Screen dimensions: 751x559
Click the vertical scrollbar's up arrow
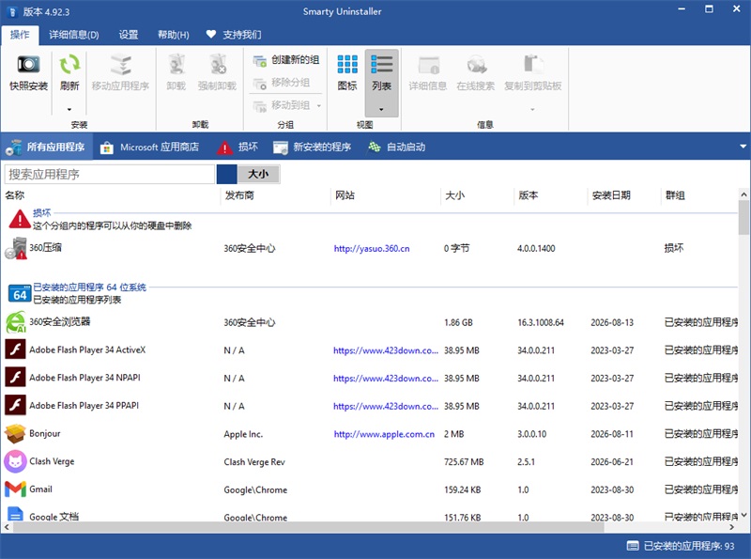tap(743, 194)
